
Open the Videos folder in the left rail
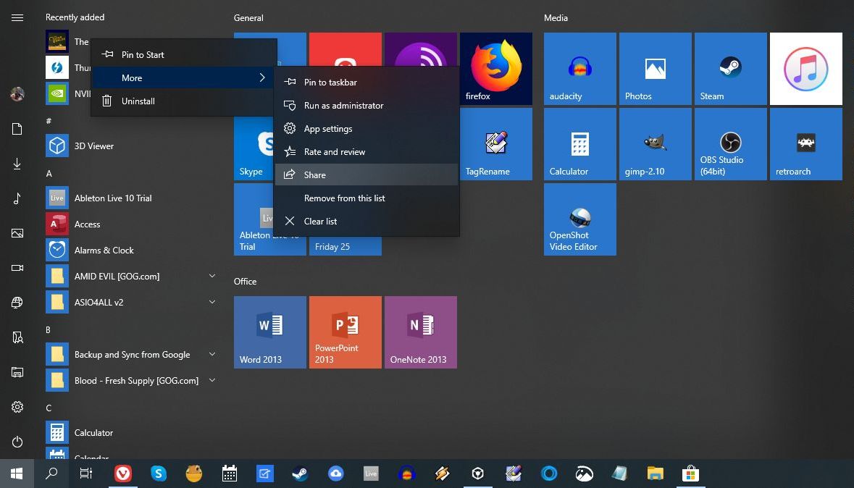[17, 267]
